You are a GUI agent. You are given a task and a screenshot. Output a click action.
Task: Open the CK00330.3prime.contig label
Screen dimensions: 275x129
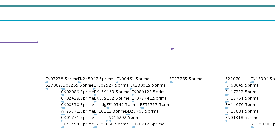(x=84, y=105)
